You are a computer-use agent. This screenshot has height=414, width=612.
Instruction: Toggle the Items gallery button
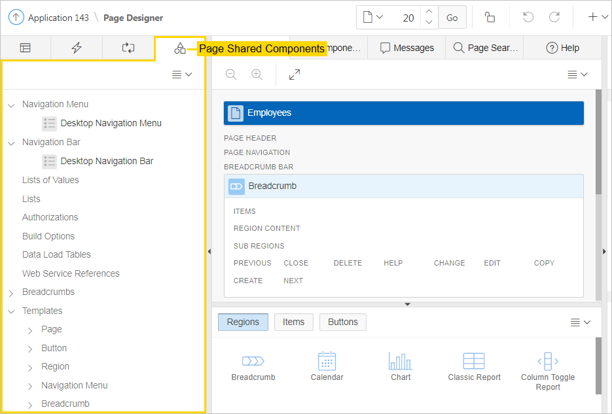(293, 322)
